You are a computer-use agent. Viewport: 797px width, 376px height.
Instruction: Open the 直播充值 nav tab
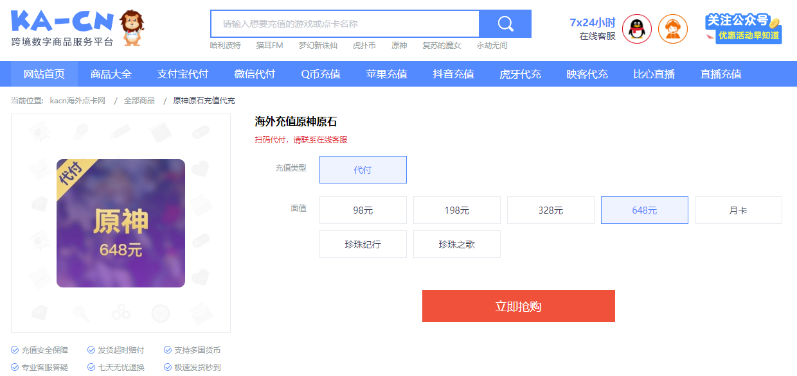coord(721,74)
